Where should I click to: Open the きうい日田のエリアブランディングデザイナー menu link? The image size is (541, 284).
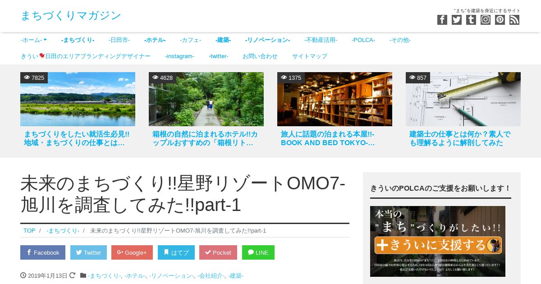click(86, 56)
